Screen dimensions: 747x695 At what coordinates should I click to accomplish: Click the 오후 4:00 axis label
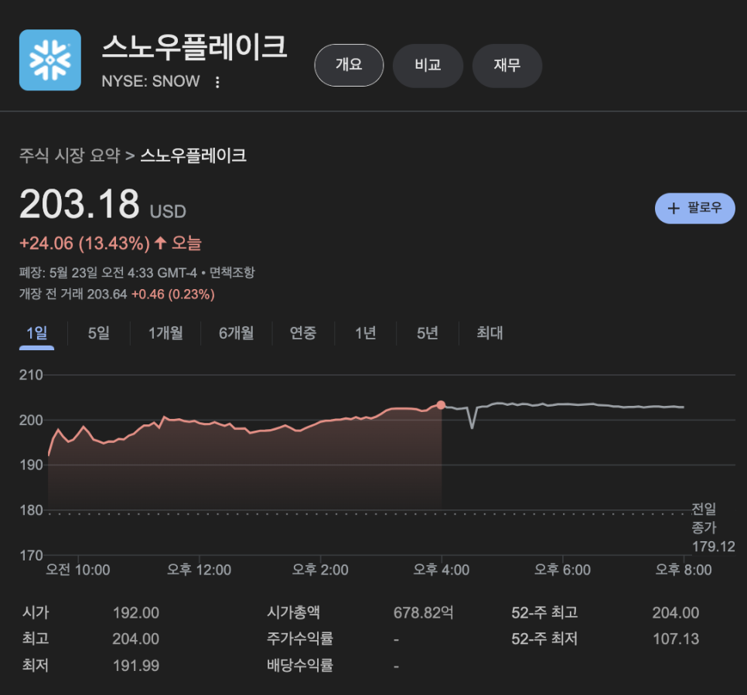[x=441, y=570]
